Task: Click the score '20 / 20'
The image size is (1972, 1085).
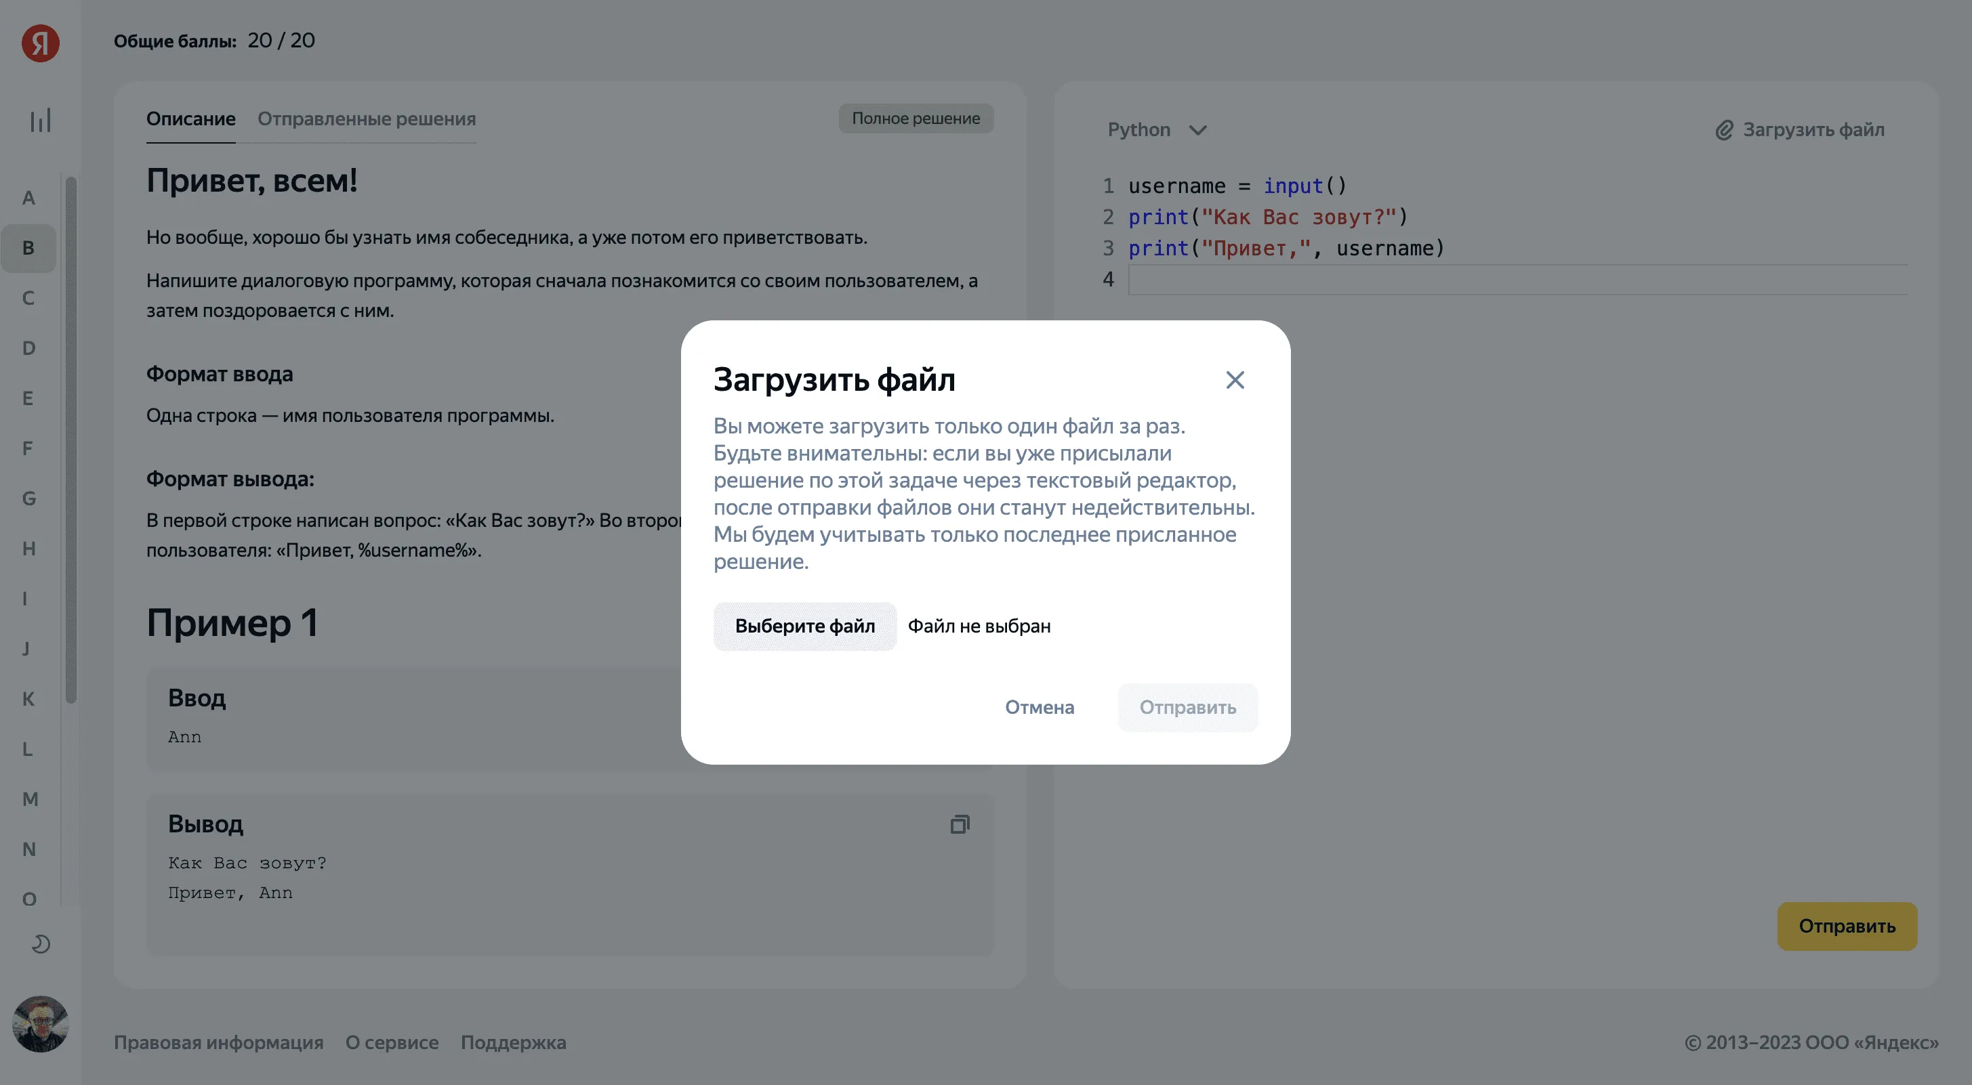Action: (281, 41)
